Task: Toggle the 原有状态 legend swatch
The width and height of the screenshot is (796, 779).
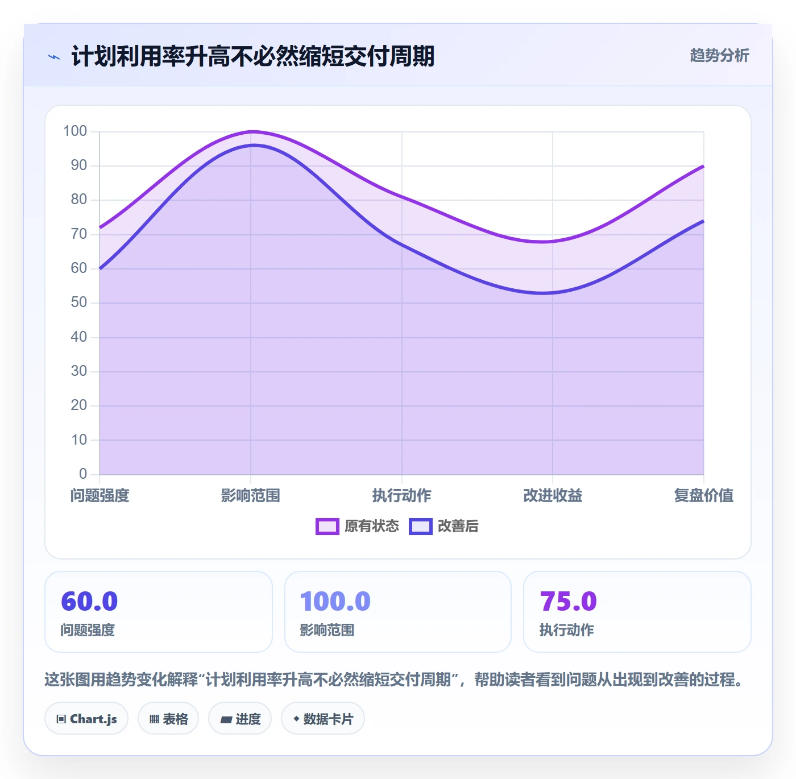Action: 327,527
